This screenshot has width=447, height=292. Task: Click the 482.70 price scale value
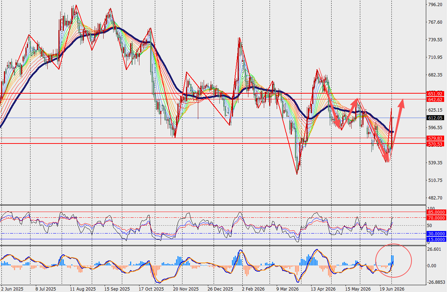(x=435, y=198)
